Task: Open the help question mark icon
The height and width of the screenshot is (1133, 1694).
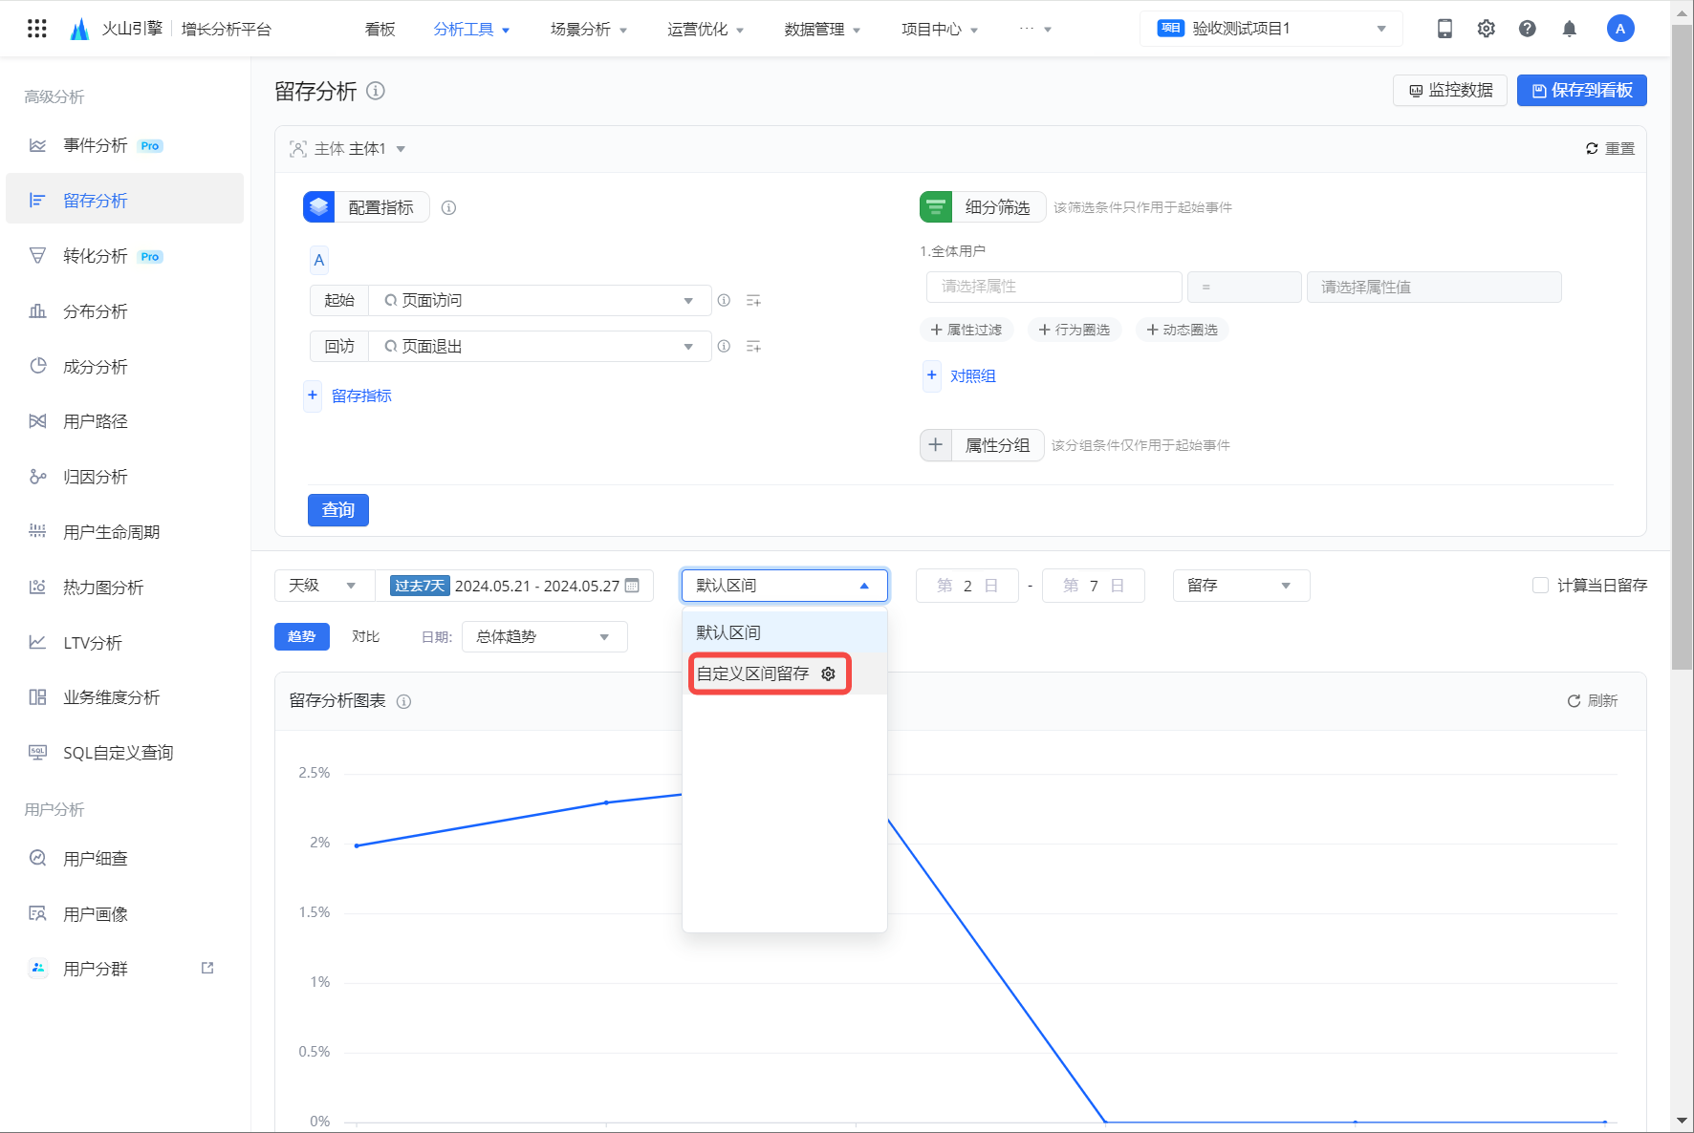Action: (x=1528, y=29)
